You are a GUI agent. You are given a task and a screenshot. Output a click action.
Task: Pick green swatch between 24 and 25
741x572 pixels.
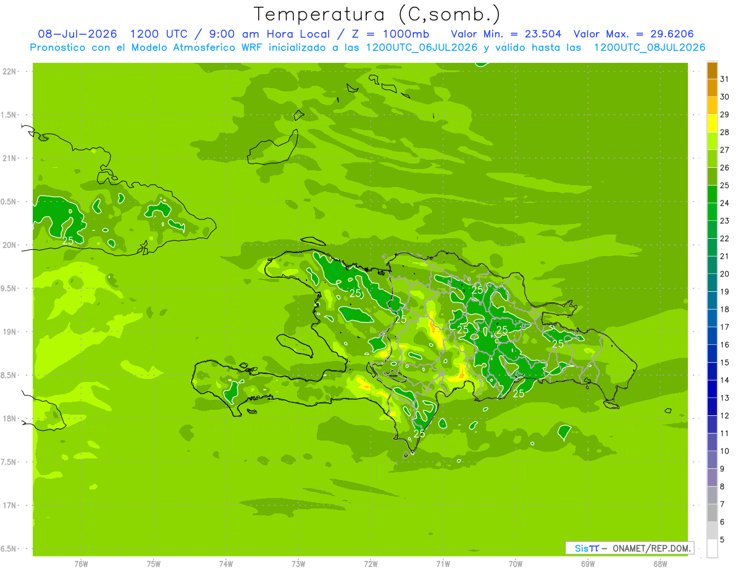tap(712, 194)
